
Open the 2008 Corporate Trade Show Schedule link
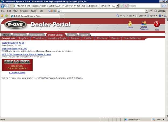[x=26, y=54]
